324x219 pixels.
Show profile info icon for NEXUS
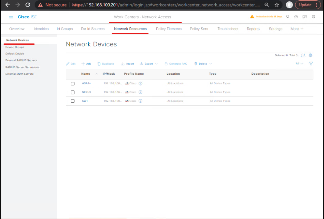point(141,92)
